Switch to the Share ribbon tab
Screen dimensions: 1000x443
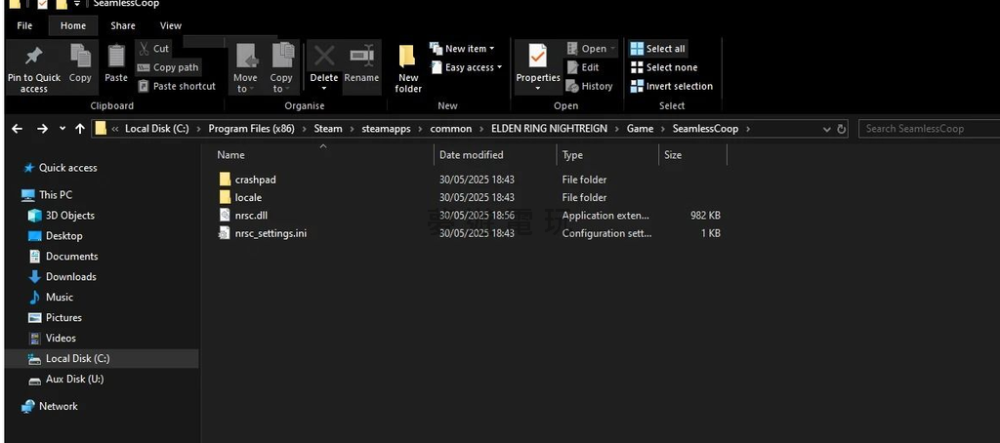click(123, 25)
